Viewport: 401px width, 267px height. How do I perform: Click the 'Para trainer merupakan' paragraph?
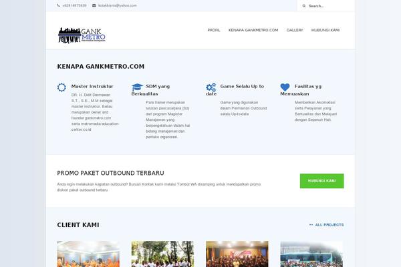tap(168, 119)
